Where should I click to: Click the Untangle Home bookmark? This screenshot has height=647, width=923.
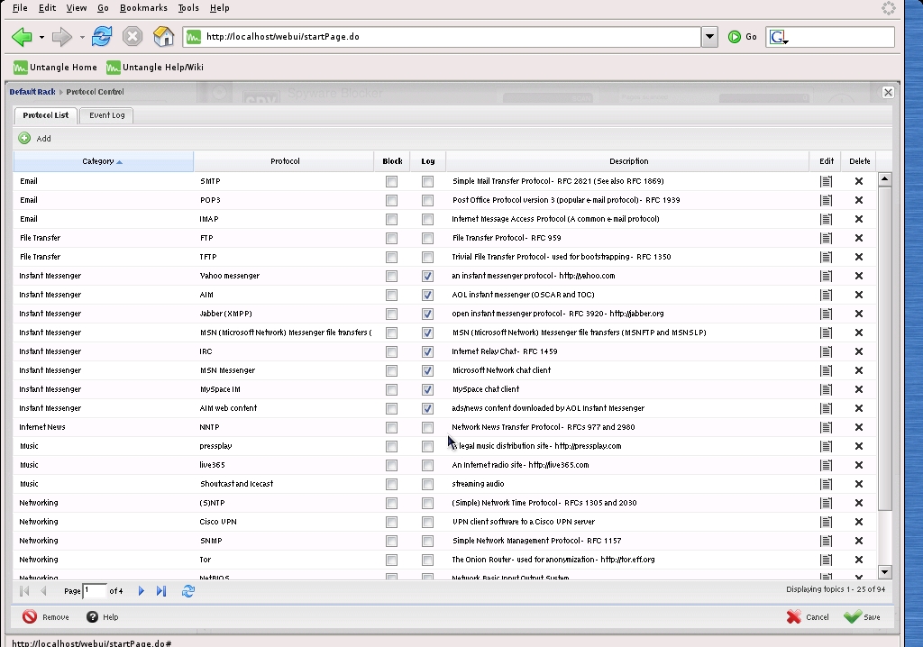point(55,67)
